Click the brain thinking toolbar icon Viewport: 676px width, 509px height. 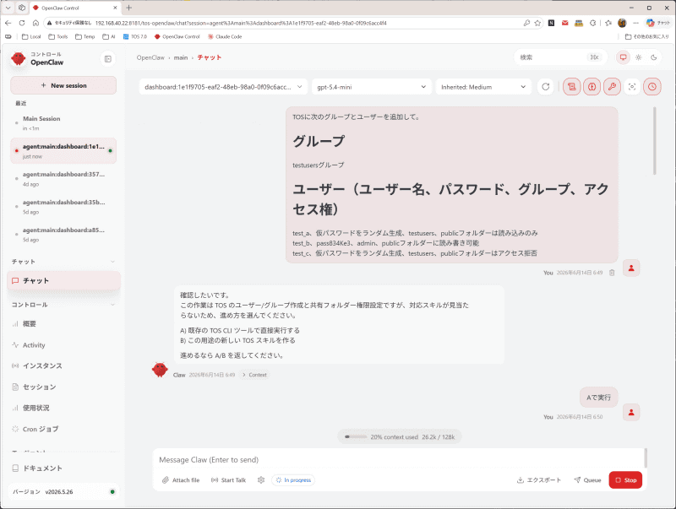click(x=592, y=87)
